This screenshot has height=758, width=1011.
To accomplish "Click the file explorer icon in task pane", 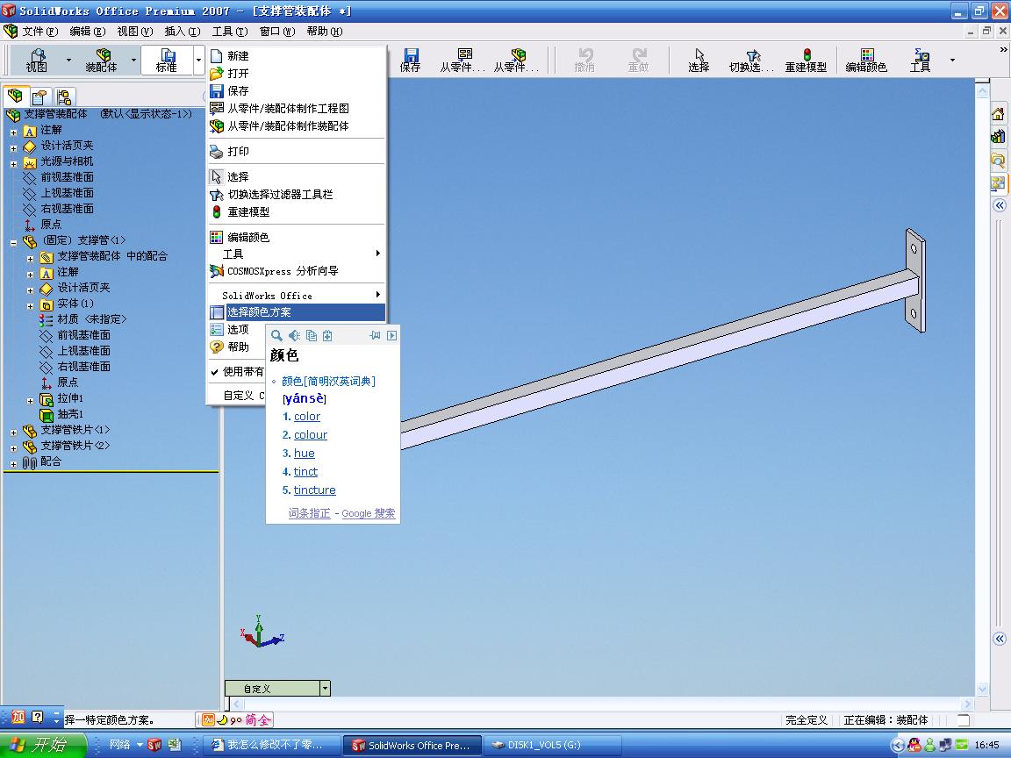I will (x=998, y=160).
